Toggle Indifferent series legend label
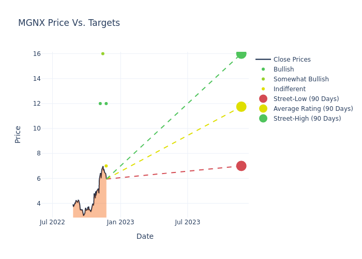Screen dimensions: 362x259 289,89
